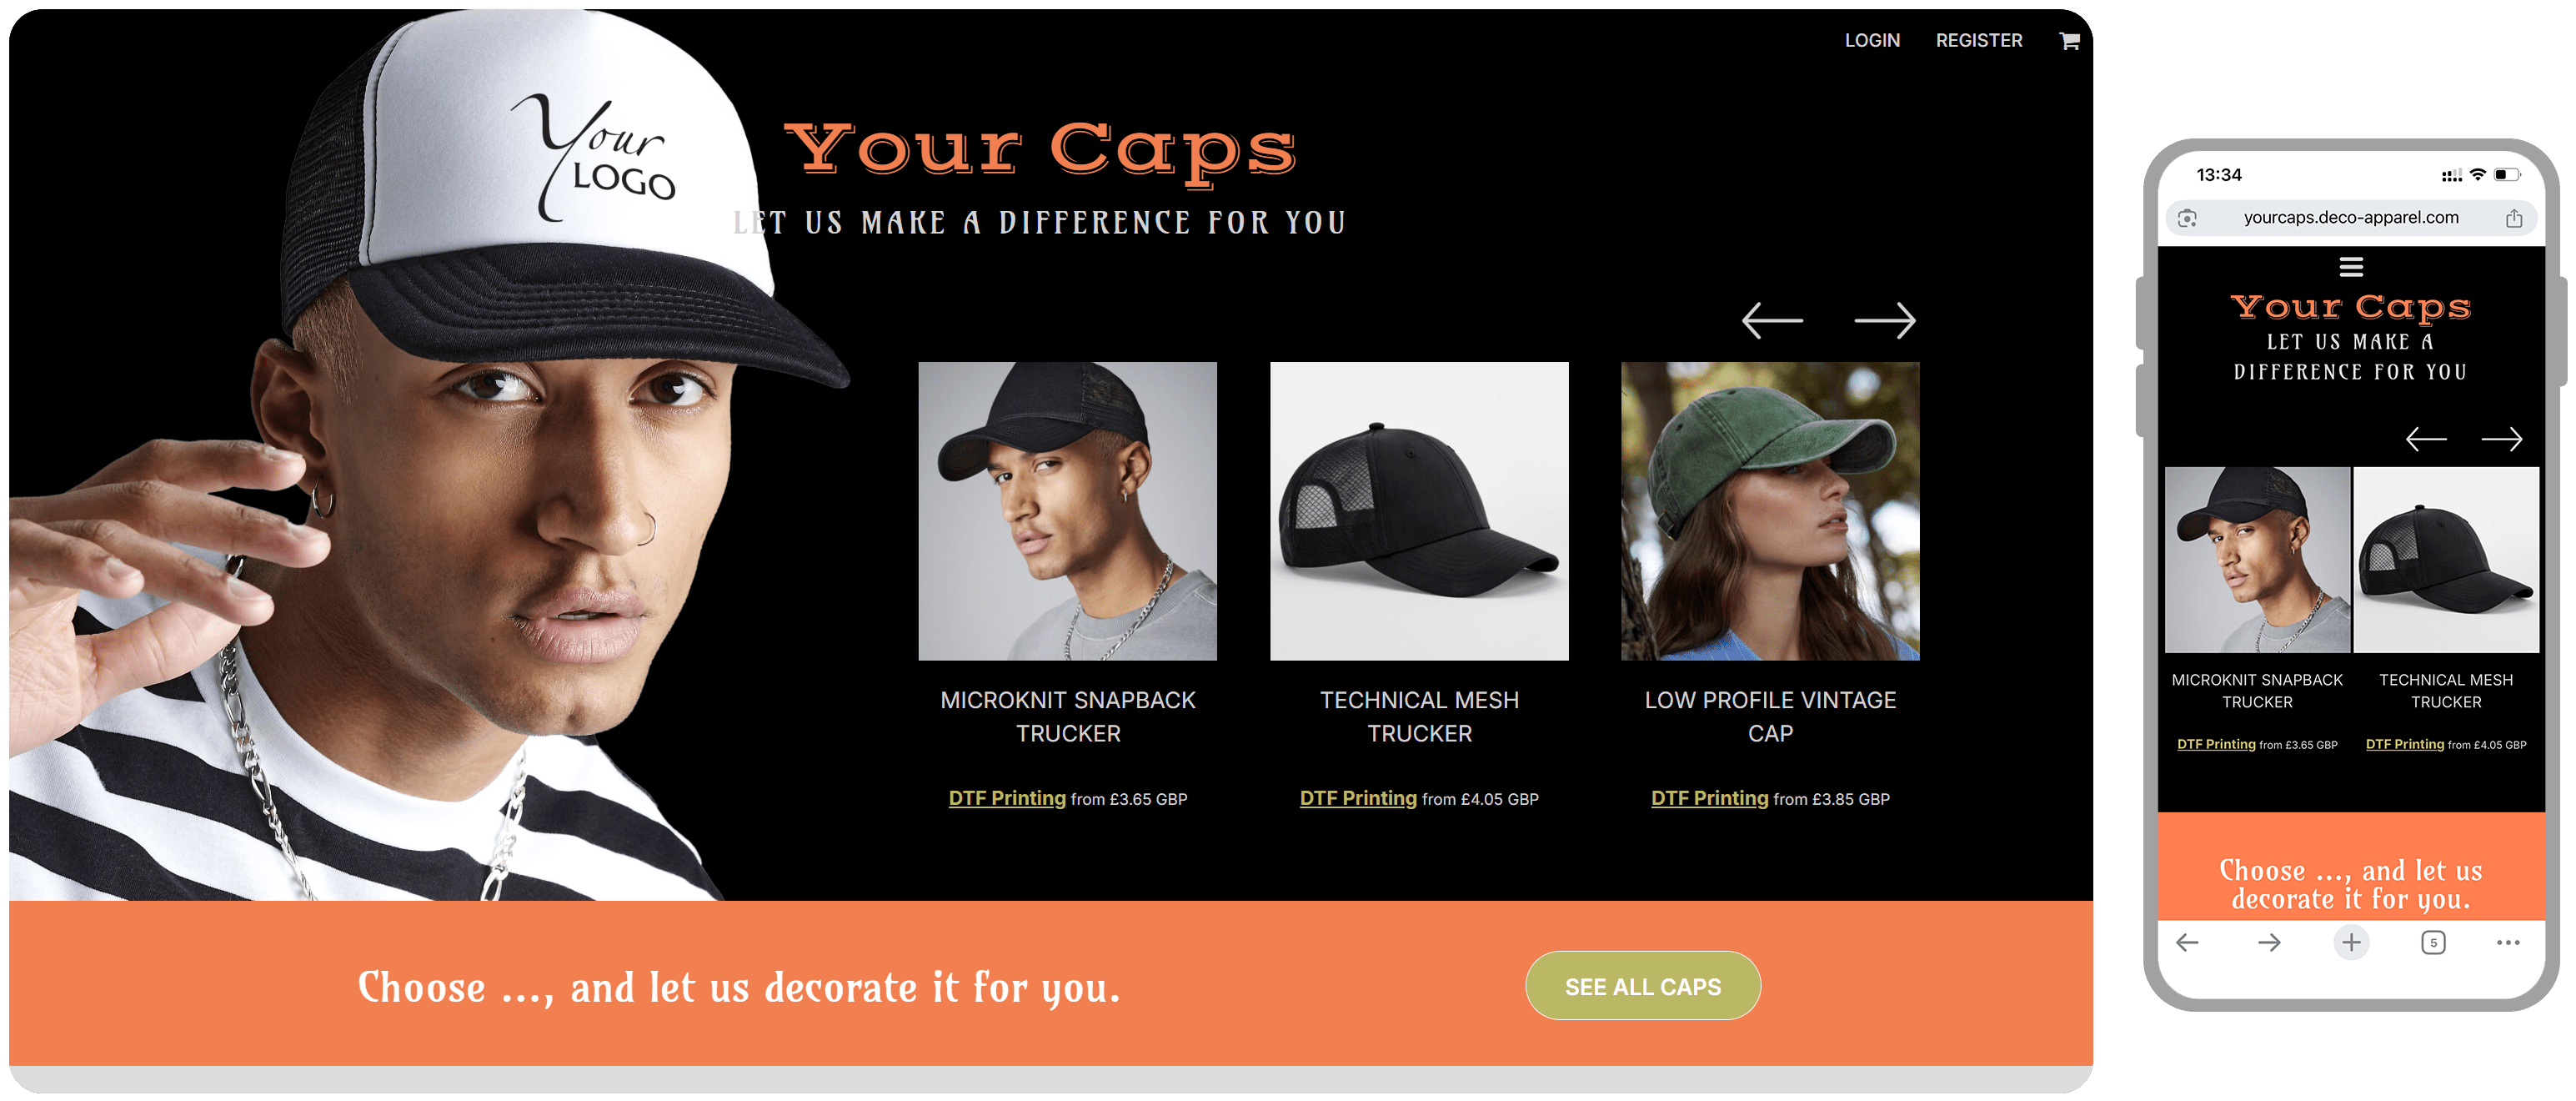Screen dimensions: 2576x1101
Task: Click the REGISTER menu item
Action: click(x=1979, y=41)
